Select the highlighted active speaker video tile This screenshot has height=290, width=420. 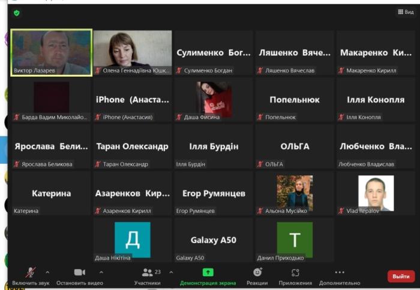pos(52,52)
